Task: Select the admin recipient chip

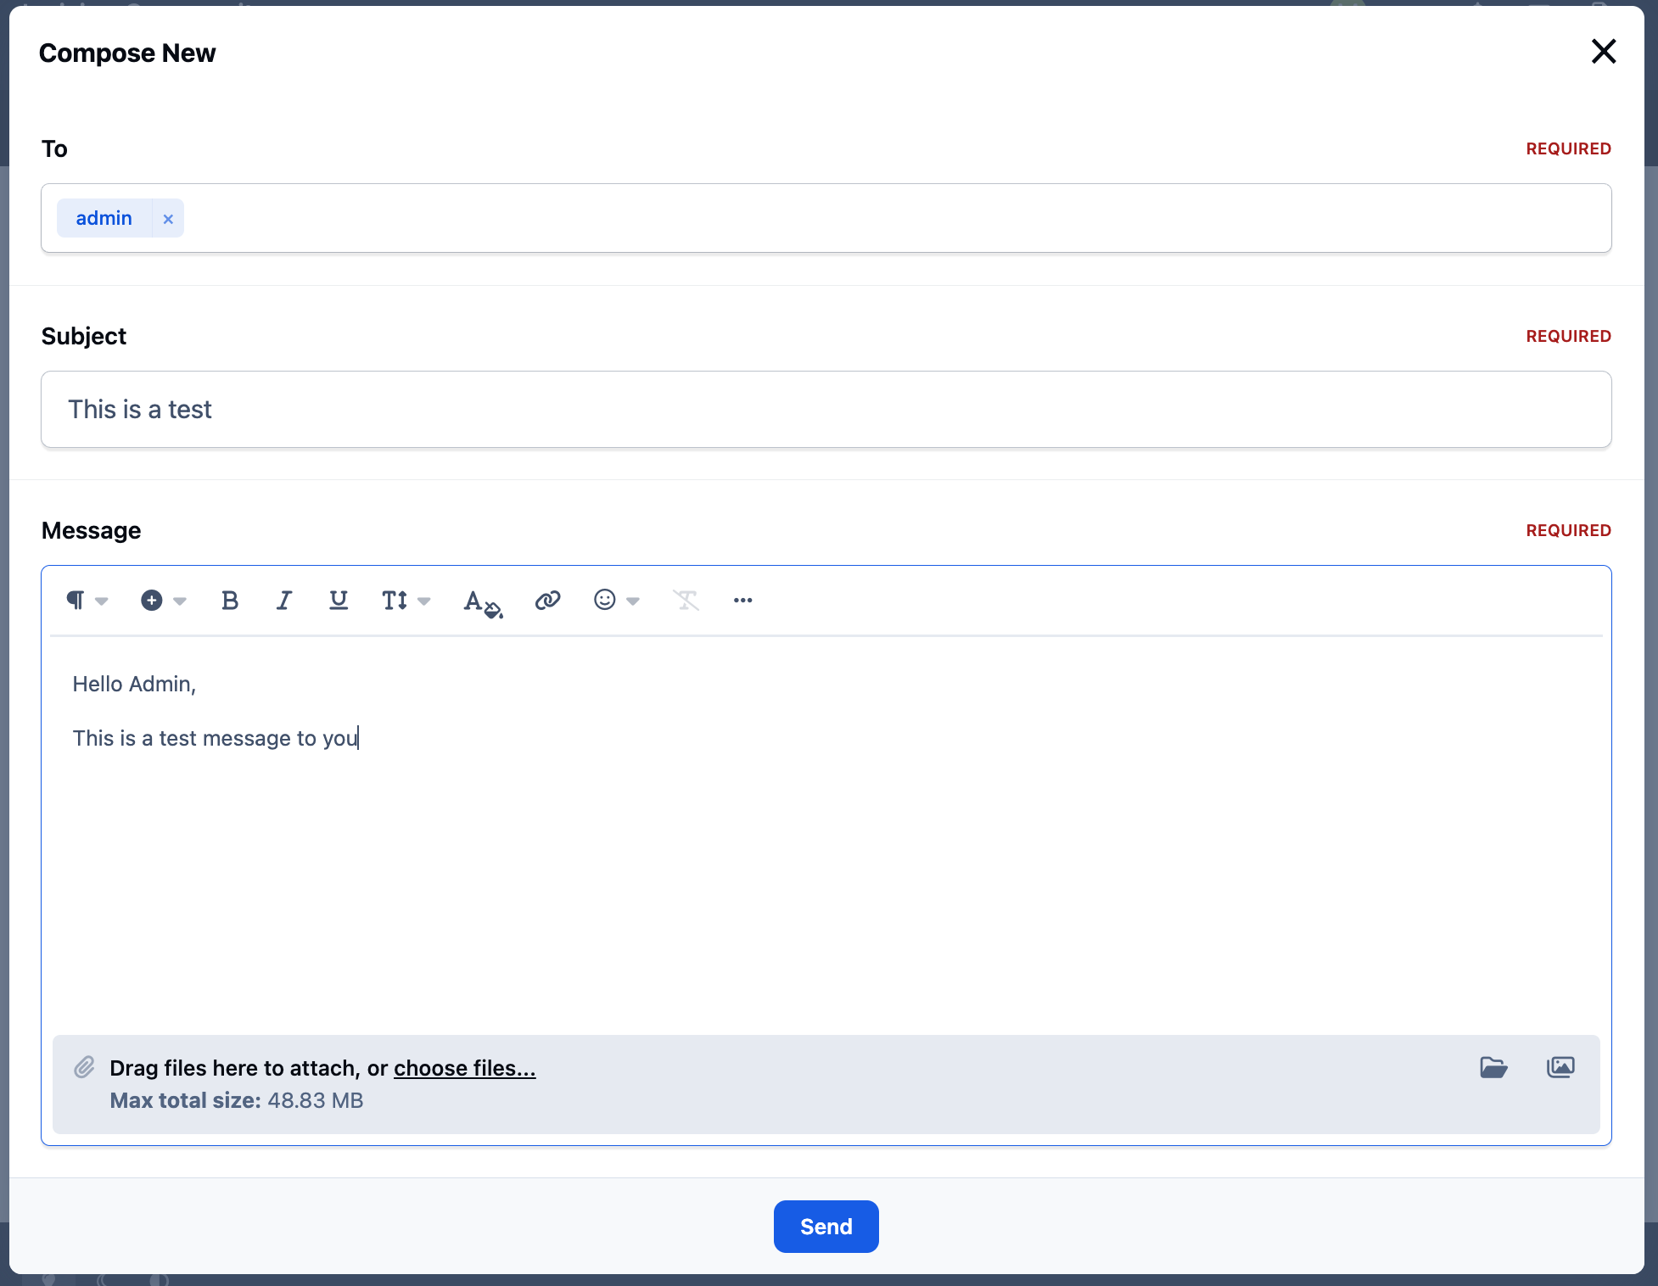Action: (104, 219)
